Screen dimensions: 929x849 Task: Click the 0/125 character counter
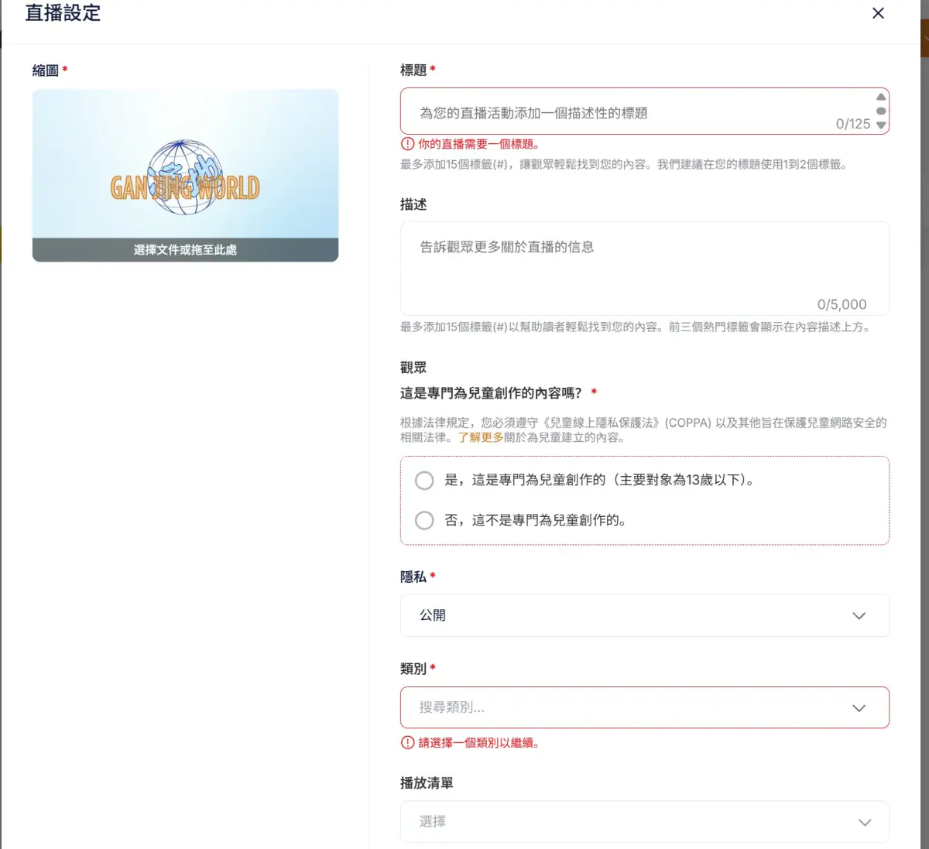(x=853, y=124)
